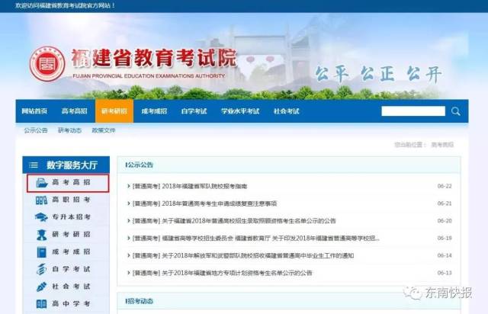Open 自学考试 in the top navigation bar
The width and height of the screenshot is (488, 314).
[x=194, y=111]
